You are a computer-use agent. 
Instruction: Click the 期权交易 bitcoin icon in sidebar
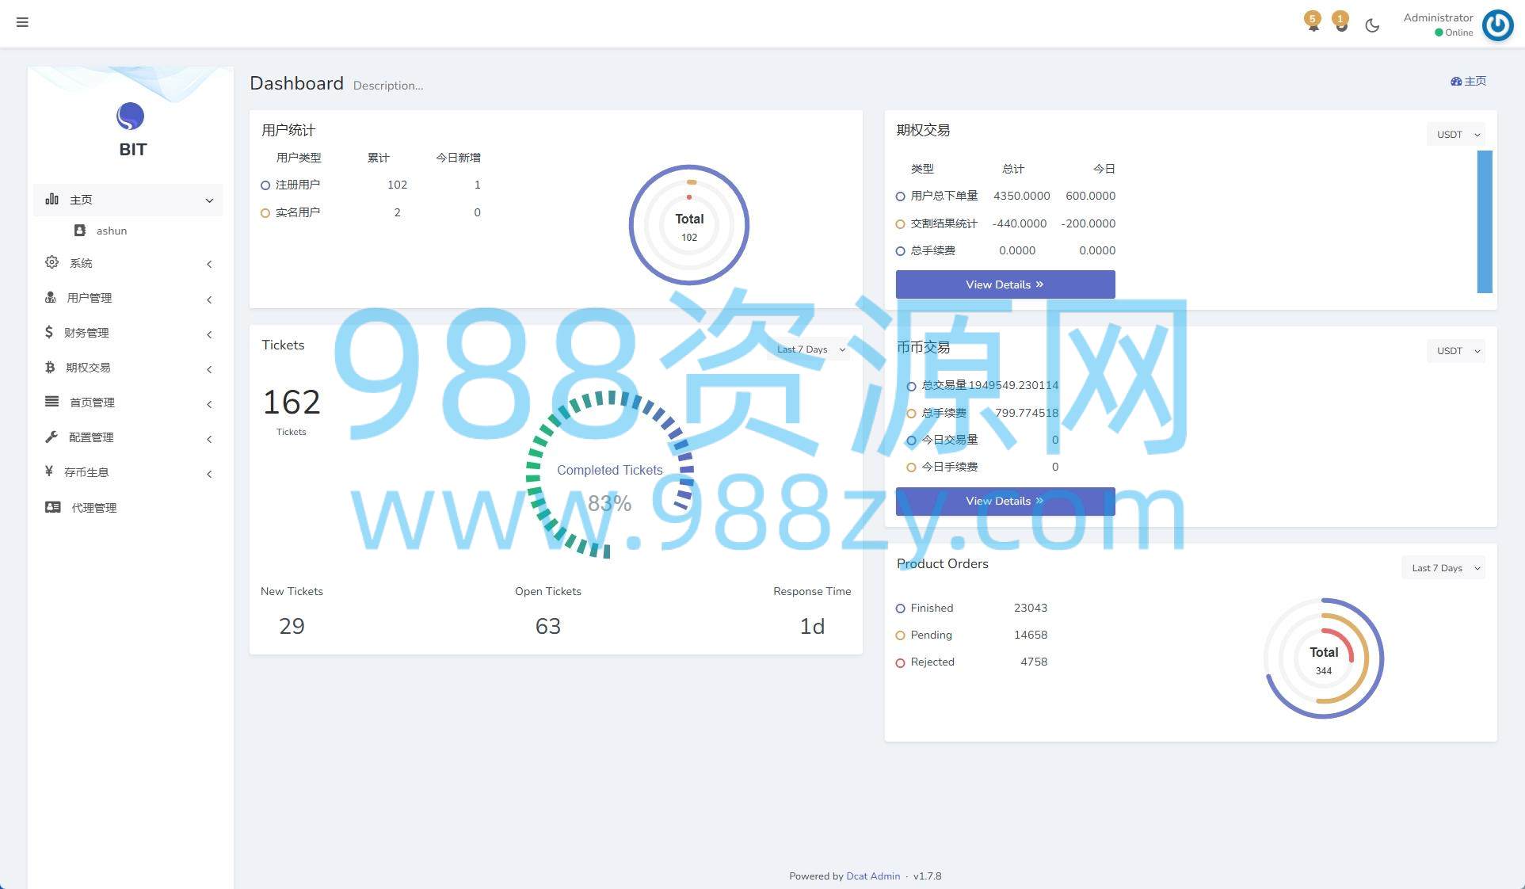50,368
